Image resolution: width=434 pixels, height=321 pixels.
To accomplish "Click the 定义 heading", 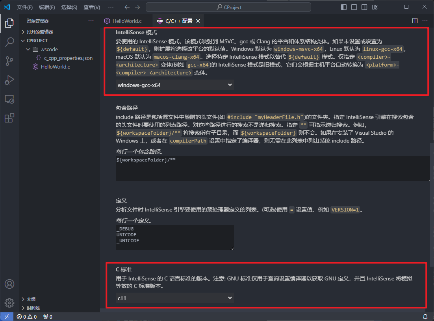I will [x=121, y=200].
